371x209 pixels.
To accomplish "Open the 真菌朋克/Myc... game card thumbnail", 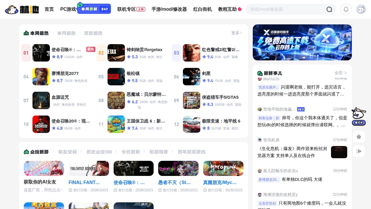I will tap(223, 168).
